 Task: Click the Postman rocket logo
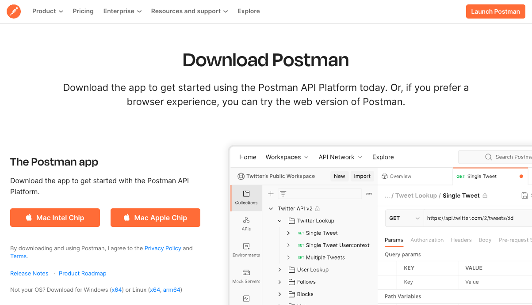13,11
